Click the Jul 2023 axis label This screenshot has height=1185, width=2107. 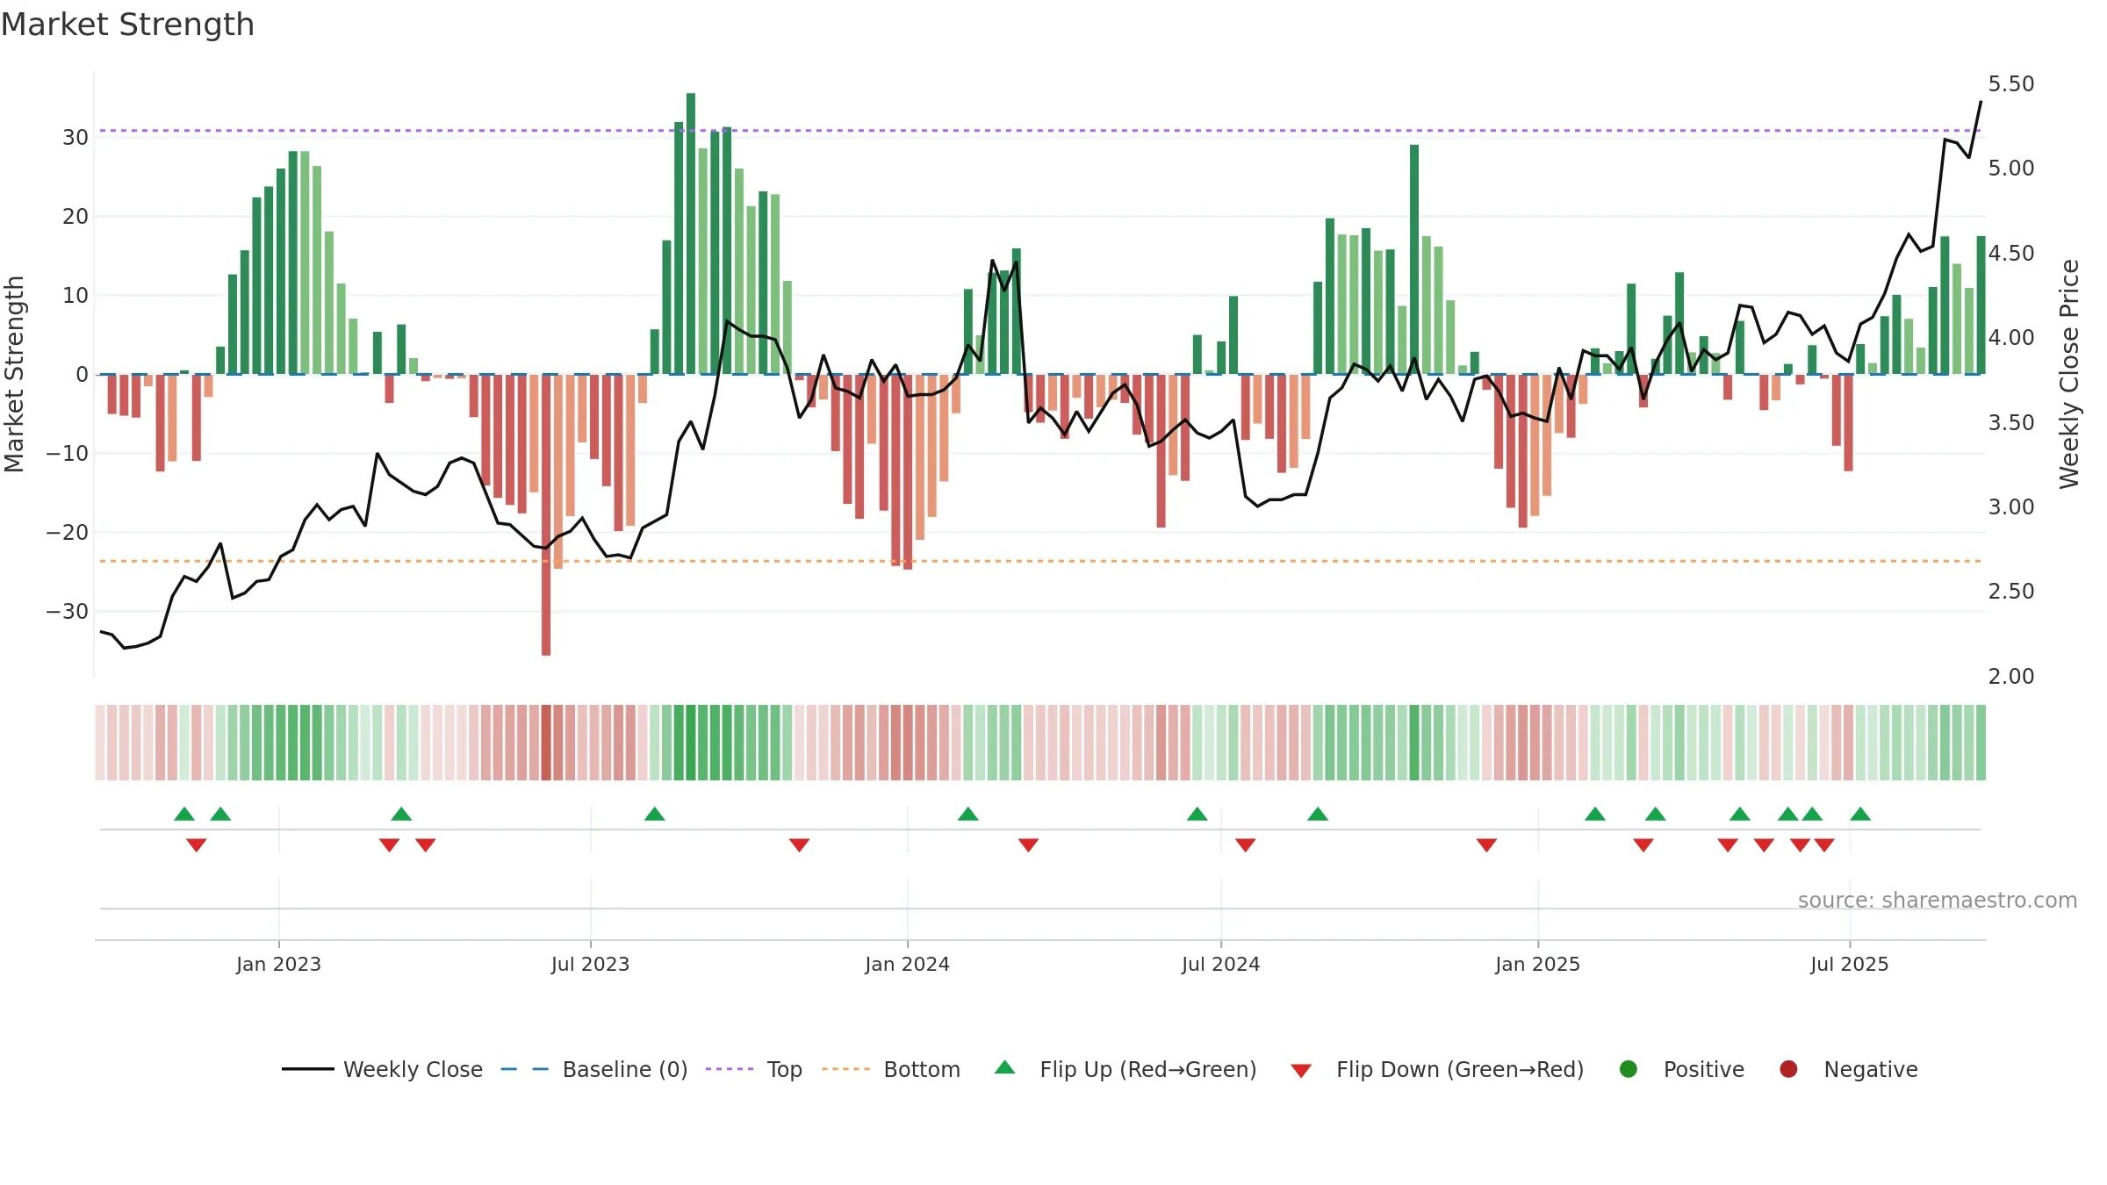590,964
